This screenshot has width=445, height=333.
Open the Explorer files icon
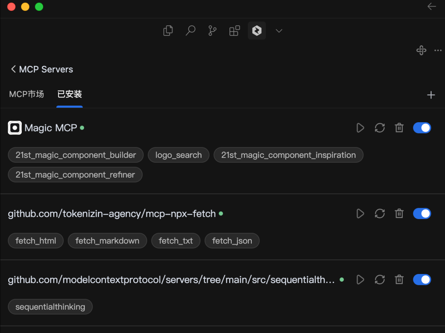click(168, 31)
